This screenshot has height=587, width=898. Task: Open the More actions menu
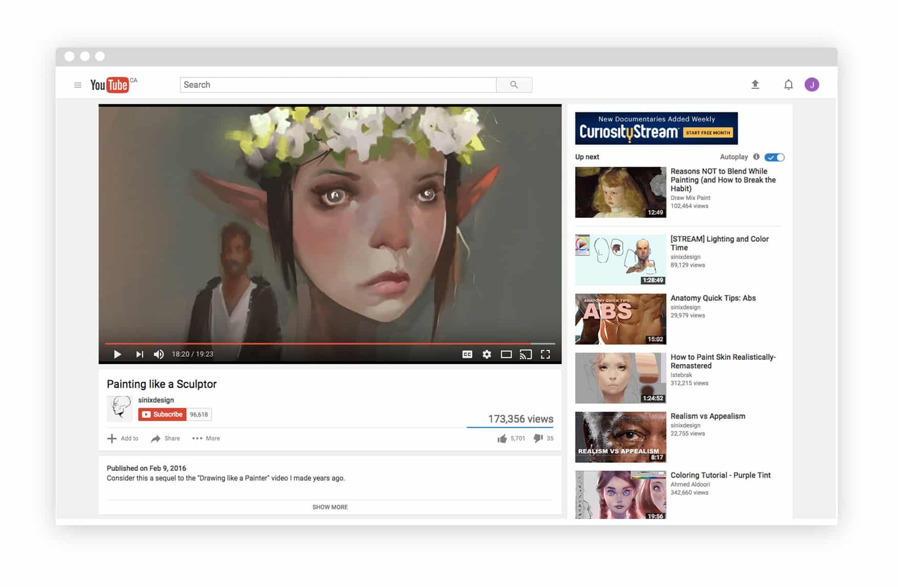206,438
